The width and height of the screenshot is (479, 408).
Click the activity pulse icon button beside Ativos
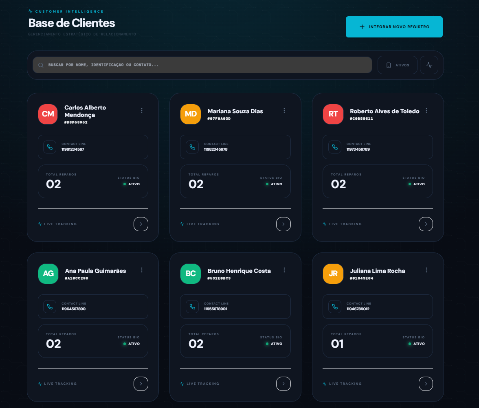tap(429, 65)
